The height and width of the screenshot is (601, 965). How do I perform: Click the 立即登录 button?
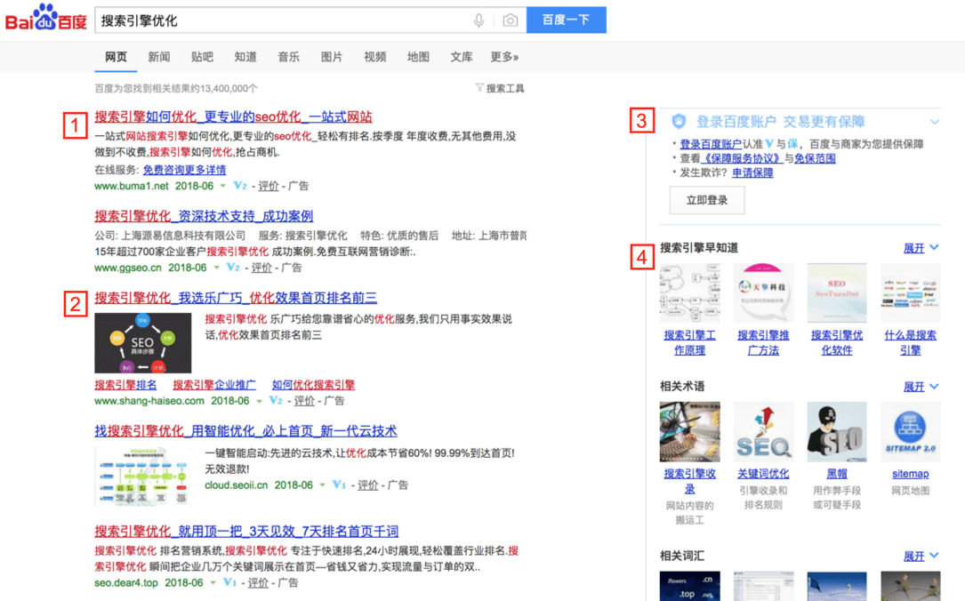tap(706, 200)
